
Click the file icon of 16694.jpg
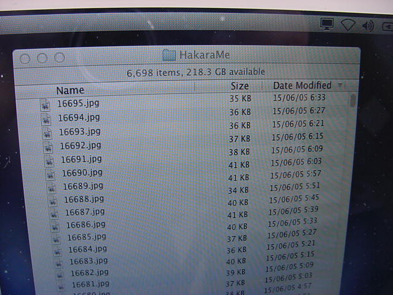click(46, 119)
